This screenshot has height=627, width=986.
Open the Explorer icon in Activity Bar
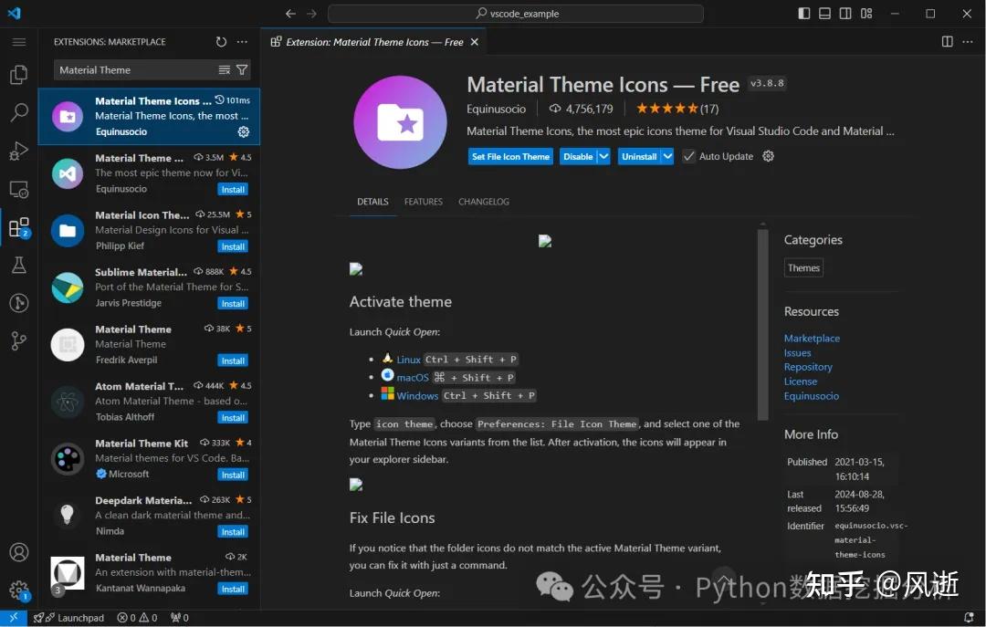pos(18,75)
